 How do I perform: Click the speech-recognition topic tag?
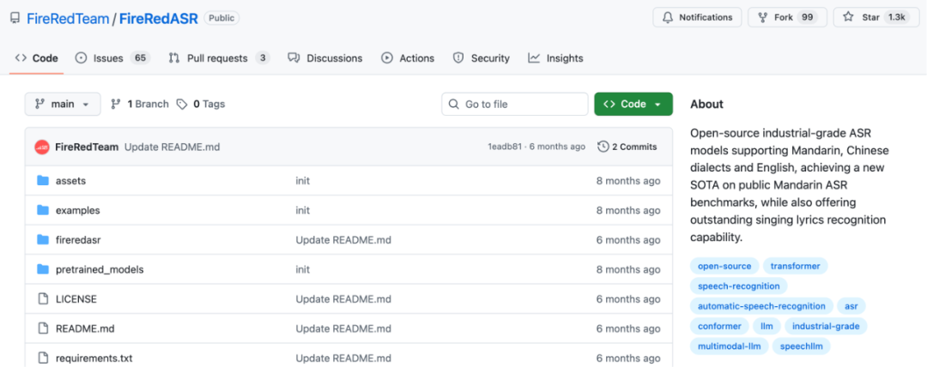pyautogui.click(x=738, y=286)
